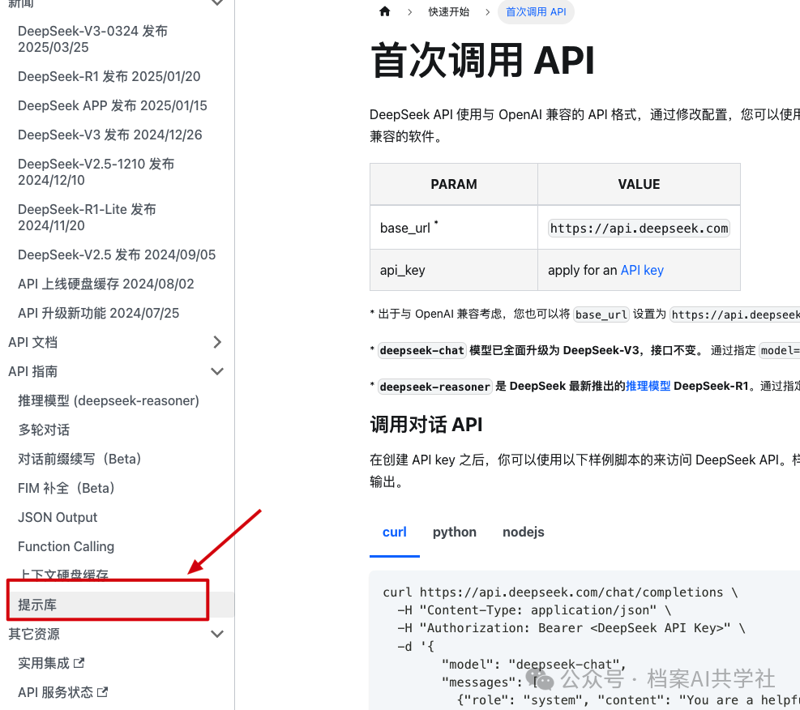Image resolution: width=800 pixels, height=710 pixels.
Task: Open DeepSeek-V2.5 发布 2024/09/05 entry
Action: tap(117, 254)
